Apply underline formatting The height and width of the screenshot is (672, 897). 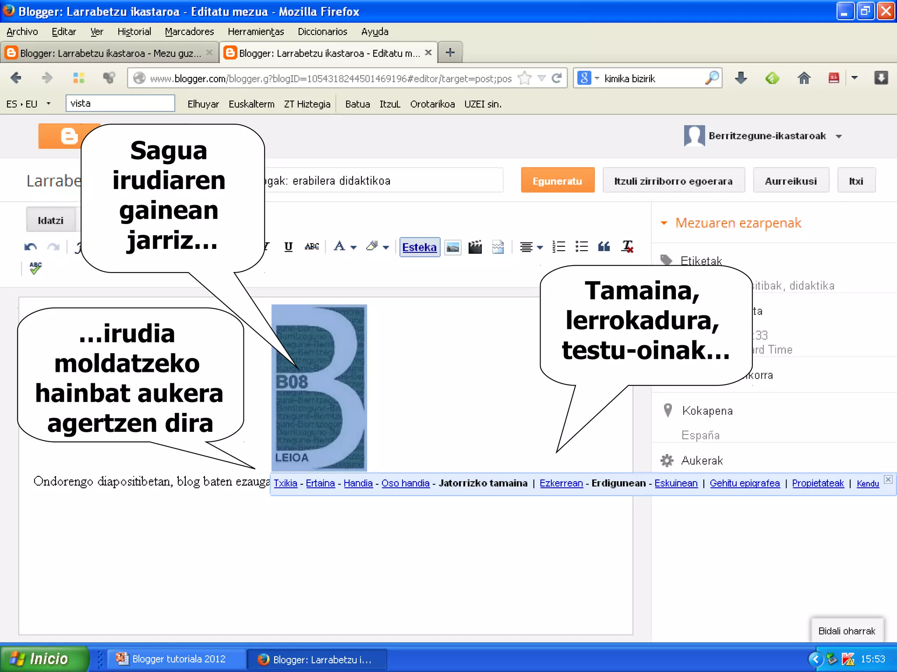288,247
